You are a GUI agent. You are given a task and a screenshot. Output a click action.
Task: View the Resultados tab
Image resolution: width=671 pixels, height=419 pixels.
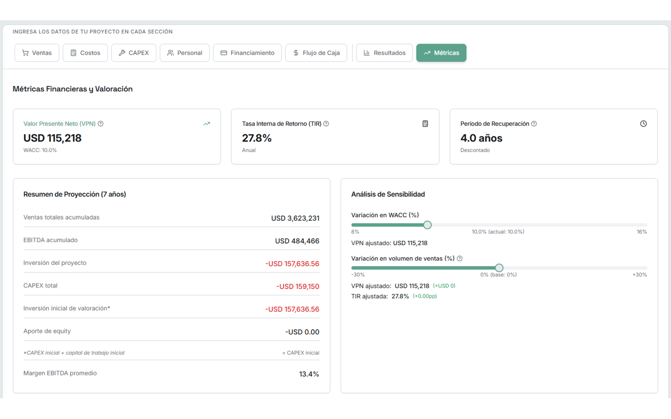(x=385, y=53)
